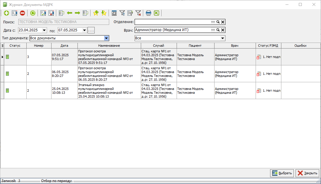Open the Дата с date dropdown
The width and height of the screenshot is (321, 184).
pos(44,30)
